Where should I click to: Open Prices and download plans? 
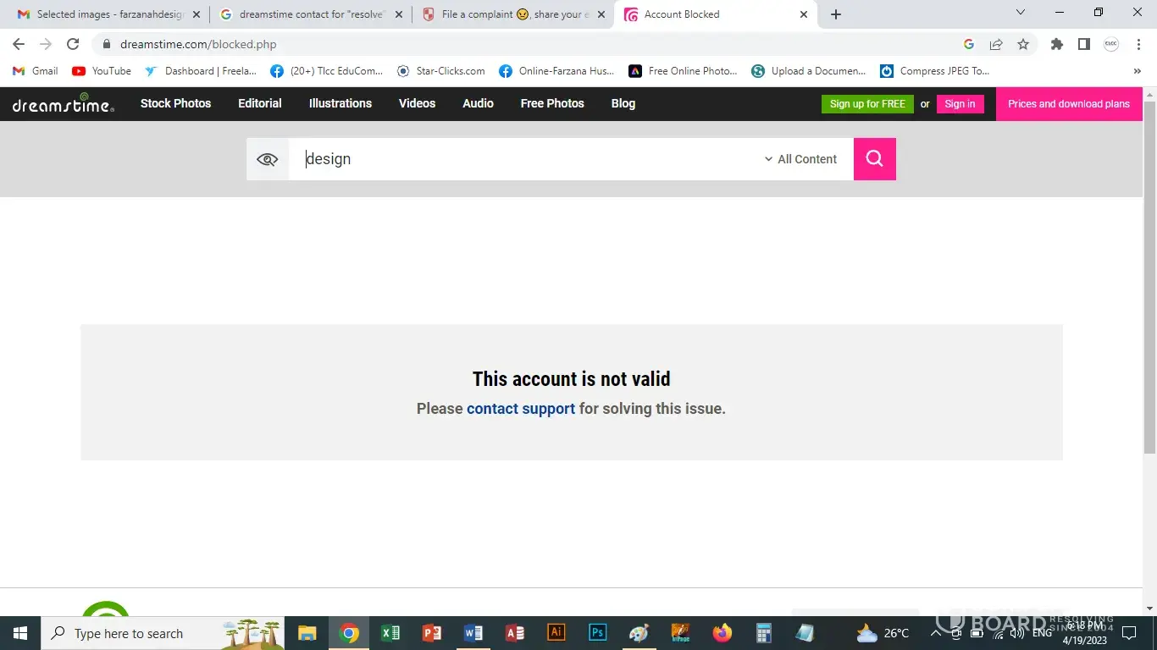click(x=1069, y=104)
